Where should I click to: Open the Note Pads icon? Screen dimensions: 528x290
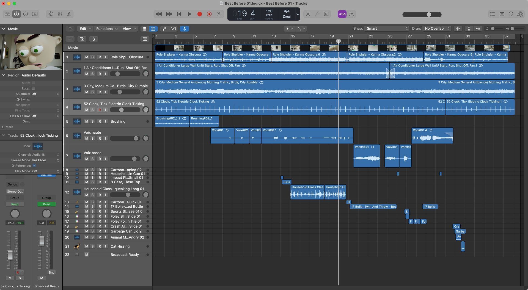pos(502,14)
